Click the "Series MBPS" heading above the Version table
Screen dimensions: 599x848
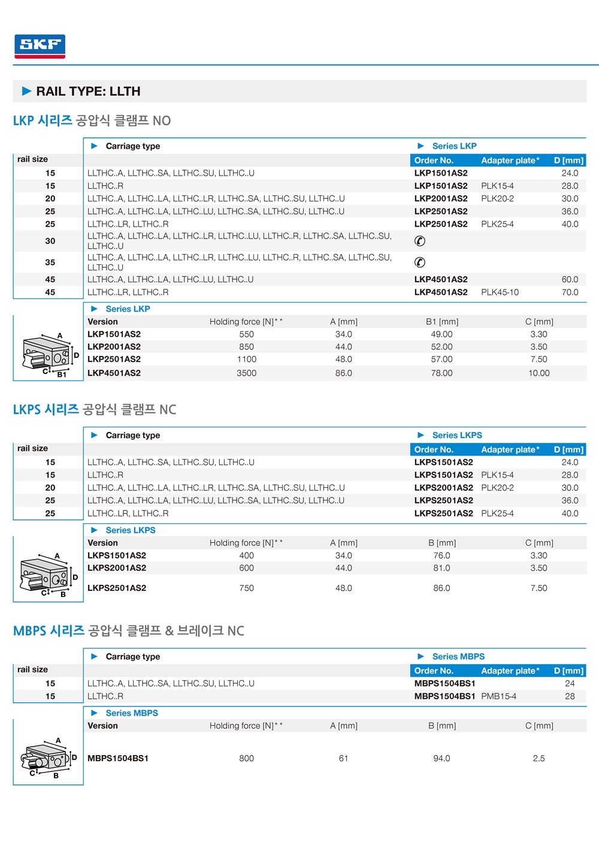pyautogui.click(x=132, y=713)
